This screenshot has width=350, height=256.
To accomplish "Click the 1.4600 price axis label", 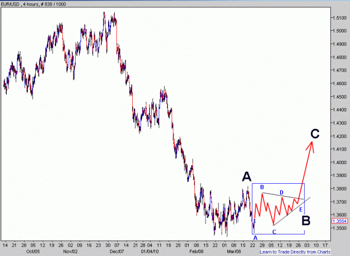I will click(340, 83).
